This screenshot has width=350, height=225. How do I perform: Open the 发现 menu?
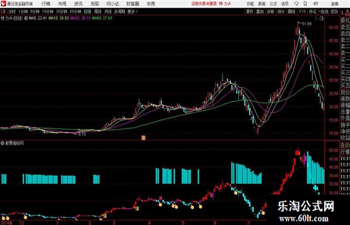pyautogui.click(x=95, y=4)
